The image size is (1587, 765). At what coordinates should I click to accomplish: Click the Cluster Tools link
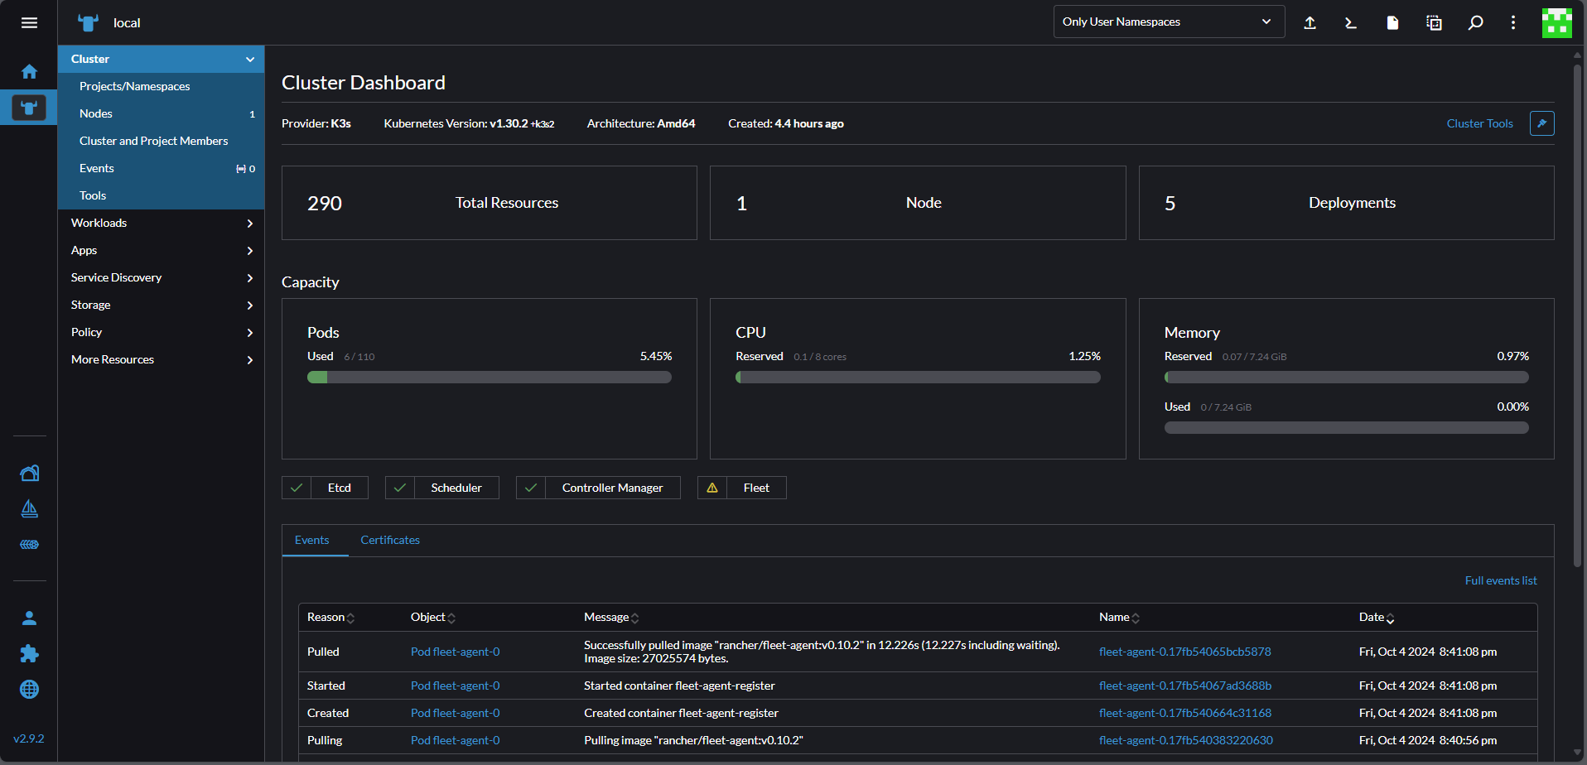tap(1479, 123)
